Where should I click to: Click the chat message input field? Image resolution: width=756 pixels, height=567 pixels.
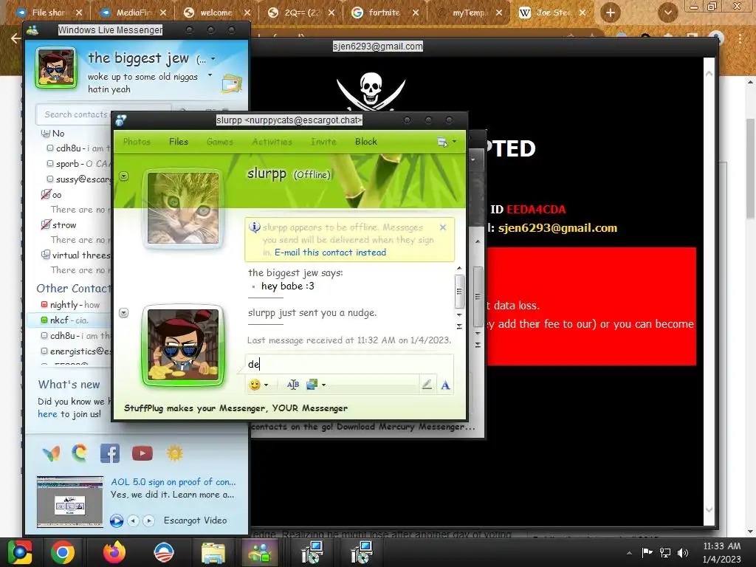click(349, 364)
